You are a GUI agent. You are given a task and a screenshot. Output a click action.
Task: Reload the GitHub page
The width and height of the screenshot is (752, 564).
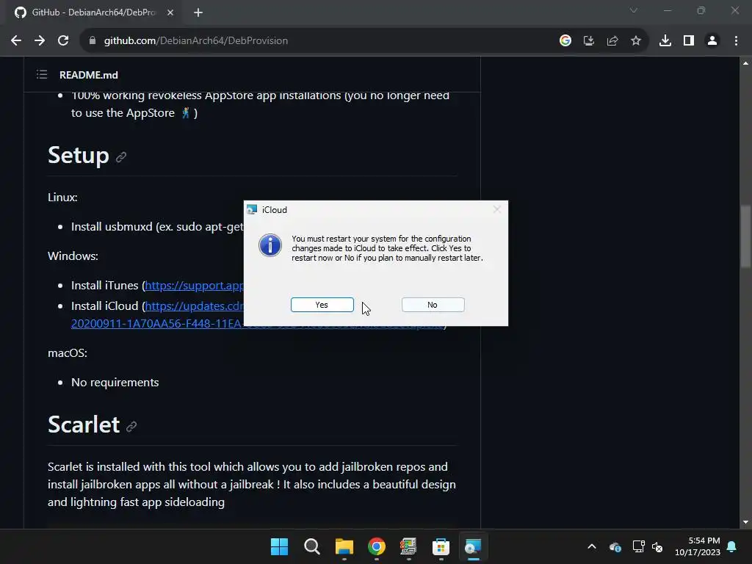(x=63, y=41)
